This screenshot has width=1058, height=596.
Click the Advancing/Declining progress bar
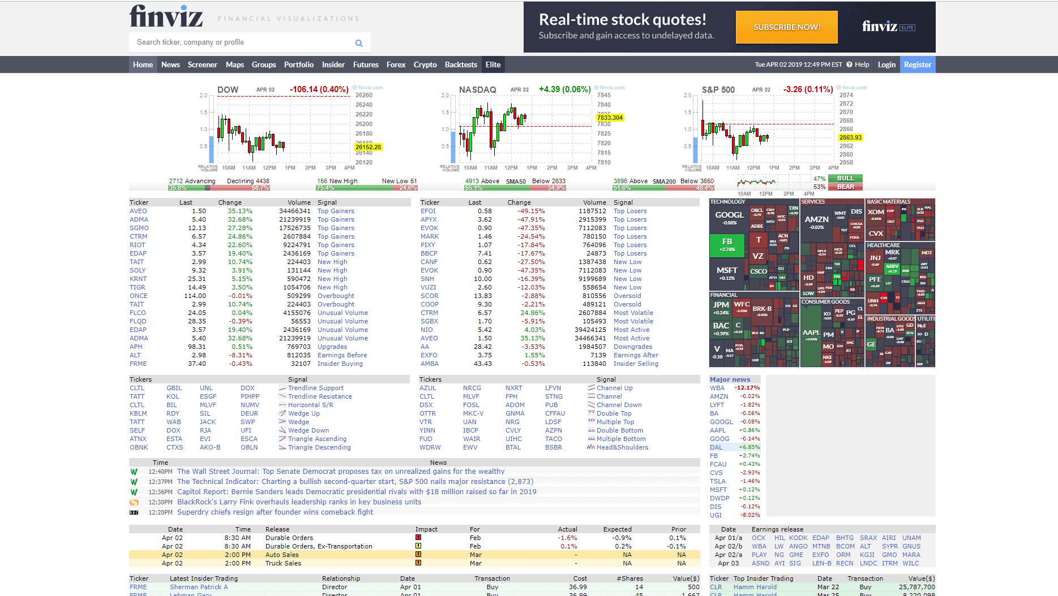coord(219,188)
